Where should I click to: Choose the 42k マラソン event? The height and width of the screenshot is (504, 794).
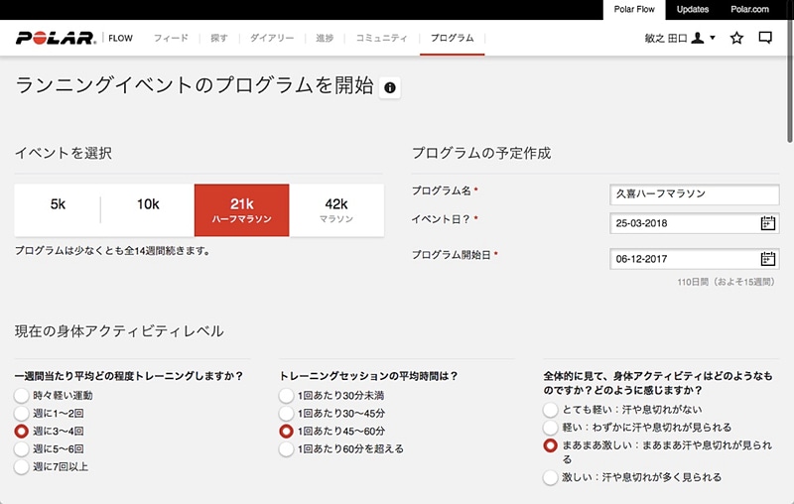pyautogui.click(x=336, y=210)
